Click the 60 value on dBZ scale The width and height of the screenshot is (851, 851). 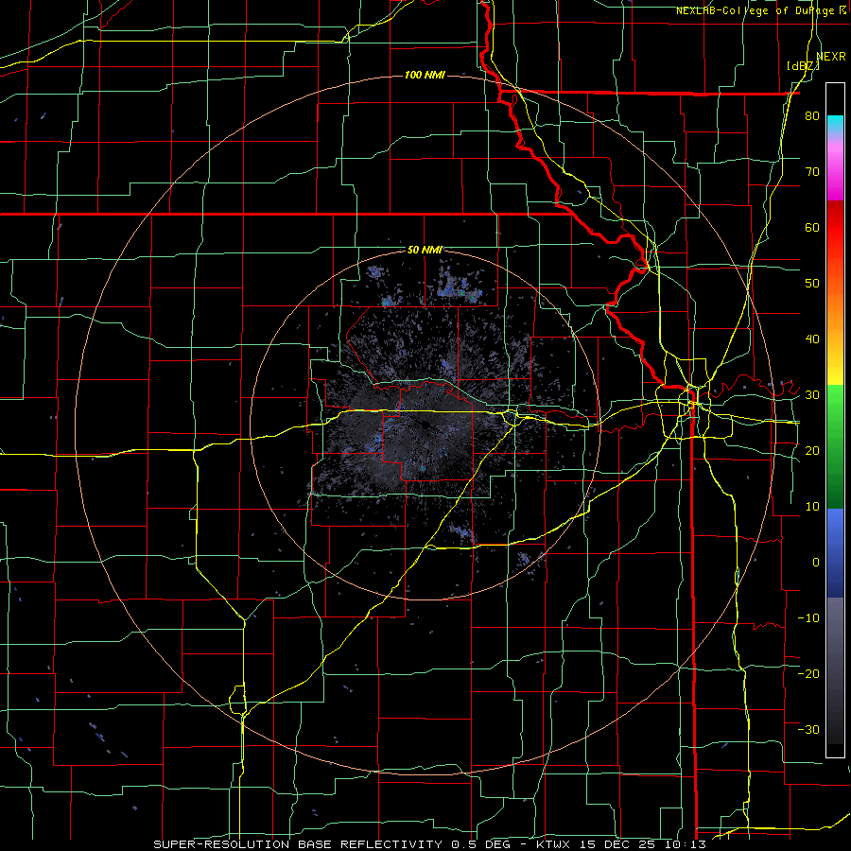(x=812, y=227)
